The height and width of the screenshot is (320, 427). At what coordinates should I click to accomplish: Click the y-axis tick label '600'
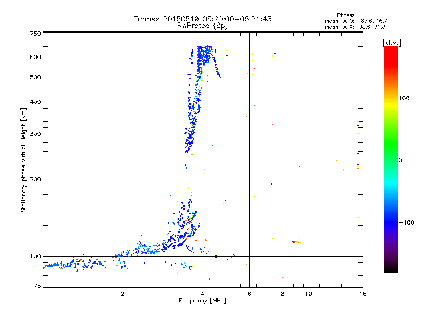tap(35, 57)
